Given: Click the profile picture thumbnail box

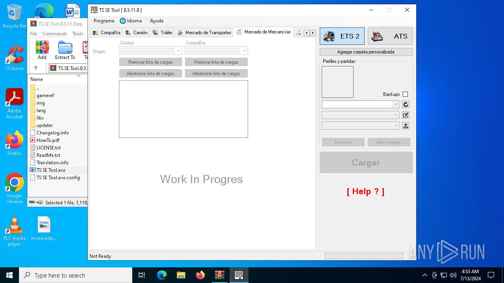Looking at the screenshot, I should point(337,82).
